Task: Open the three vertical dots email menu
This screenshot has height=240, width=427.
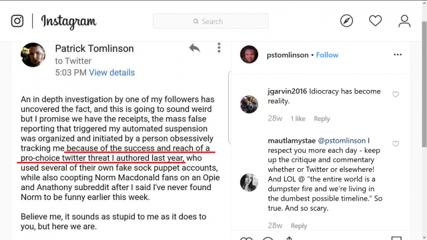Action: pyautogui.click(x=219, y=47)
